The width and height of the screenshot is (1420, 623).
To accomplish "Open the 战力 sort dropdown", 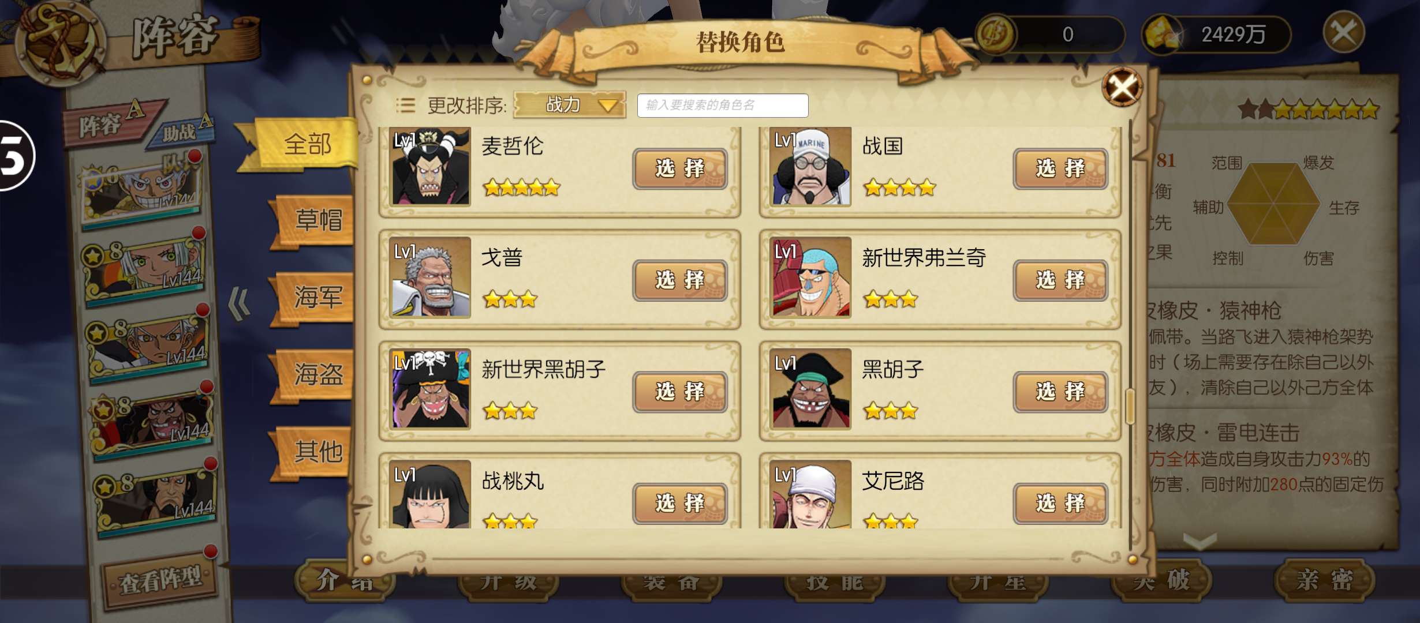I will tap(569, 105).
